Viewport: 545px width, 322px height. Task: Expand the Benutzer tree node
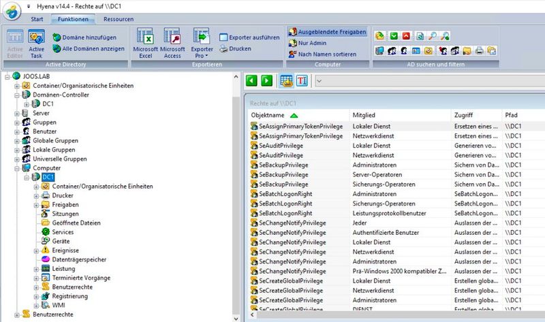click(16, 131)
